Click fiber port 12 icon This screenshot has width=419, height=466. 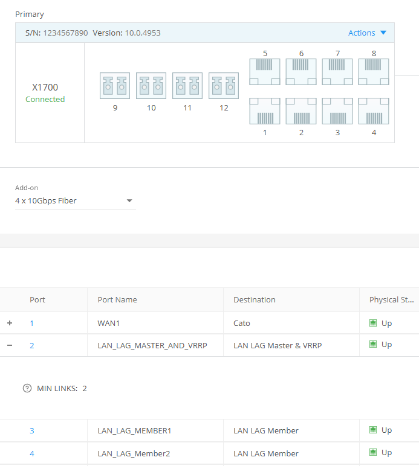tap(224, 86)
